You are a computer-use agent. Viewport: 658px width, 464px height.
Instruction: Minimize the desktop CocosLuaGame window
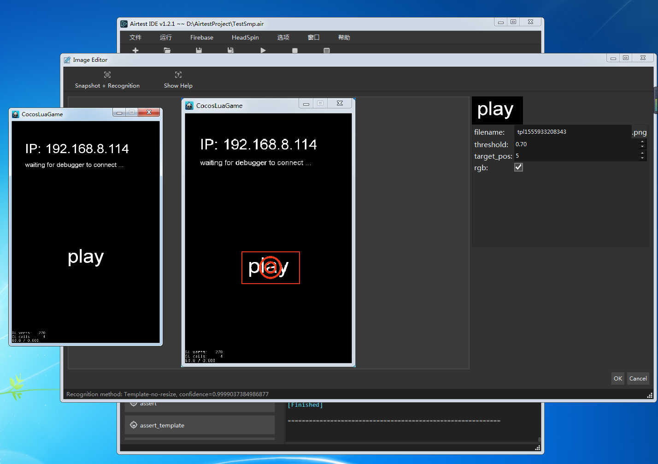[x=119, y=112]
